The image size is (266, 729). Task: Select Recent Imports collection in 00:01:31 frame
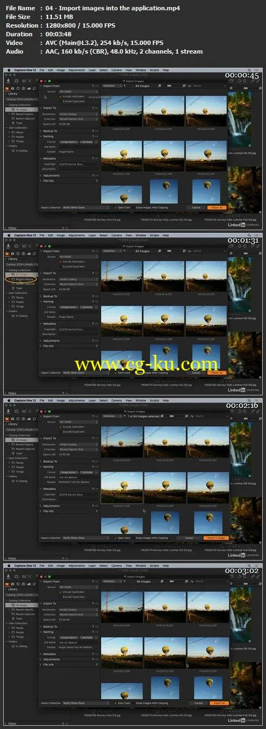(24, 279)
